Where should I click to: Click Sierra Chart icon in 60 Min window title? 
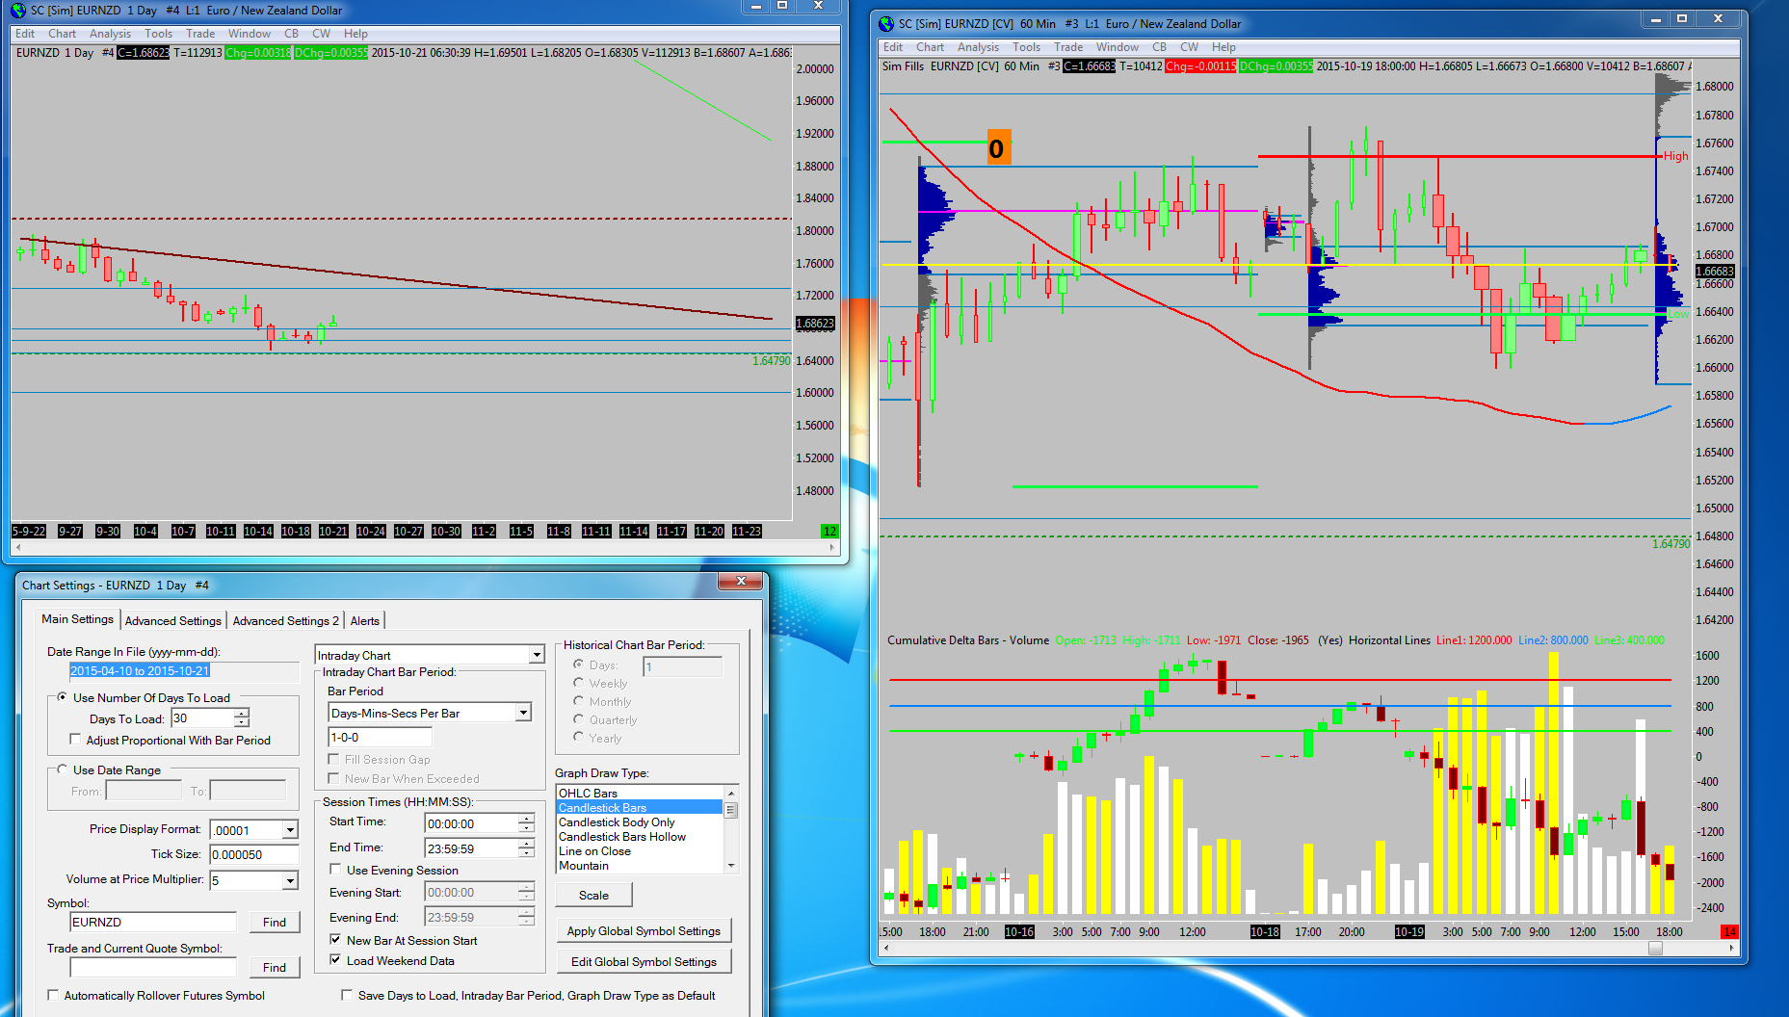(886, 23)
